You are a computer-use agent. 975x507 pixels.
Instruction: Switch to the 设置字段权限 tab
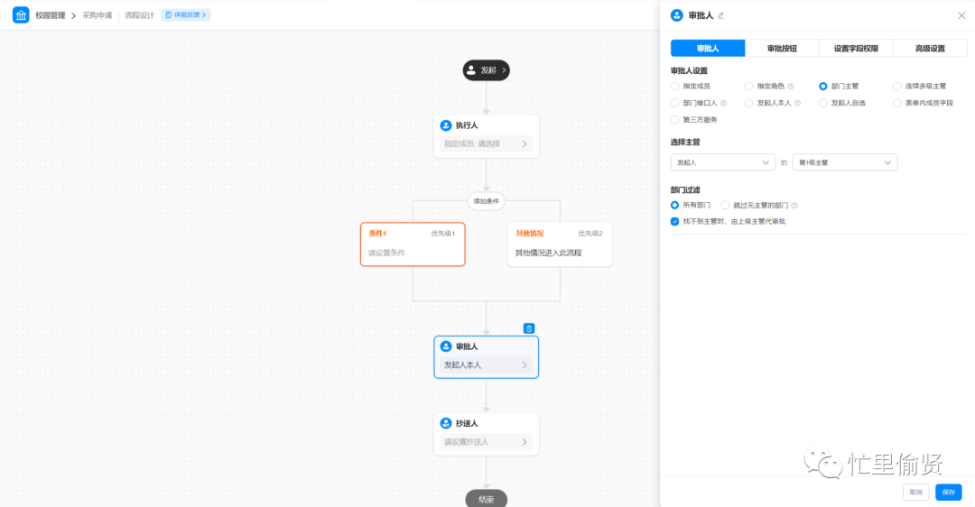point(856,49)
